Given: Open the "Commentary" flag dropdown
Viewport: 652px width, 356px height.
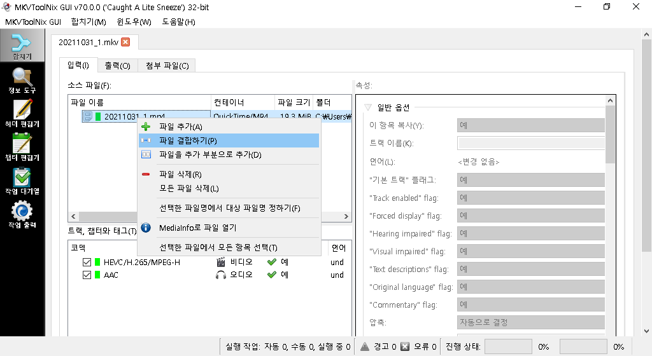Looking at the screenshot, I should click(530, 305).
